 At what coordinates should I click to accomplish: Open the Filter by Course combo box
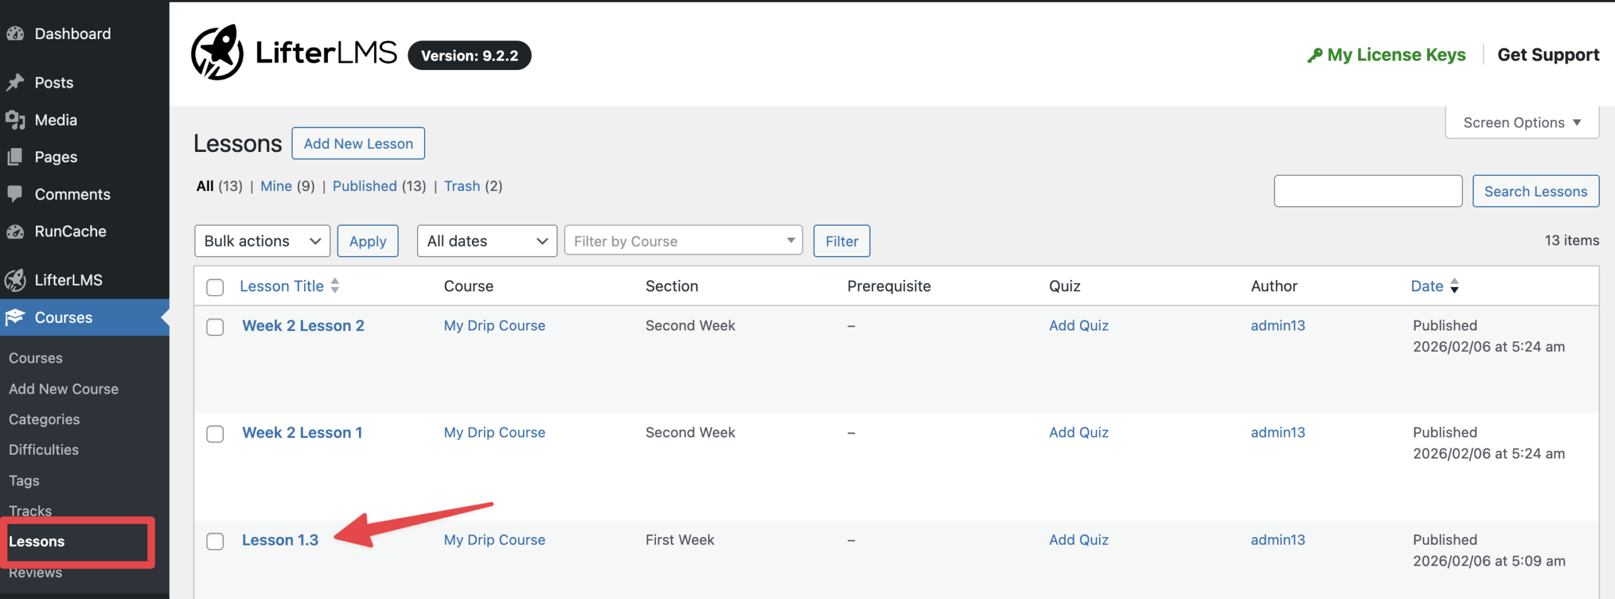pyautogui.click(x=683, y=241)
